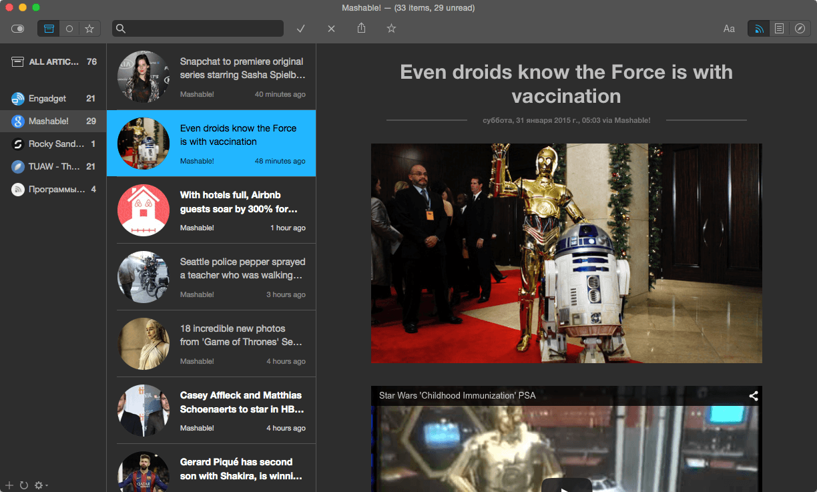This screenshot has height=492, width=817.
Task: Select the Even droids know the Force article
Action: tap(212, 144)
